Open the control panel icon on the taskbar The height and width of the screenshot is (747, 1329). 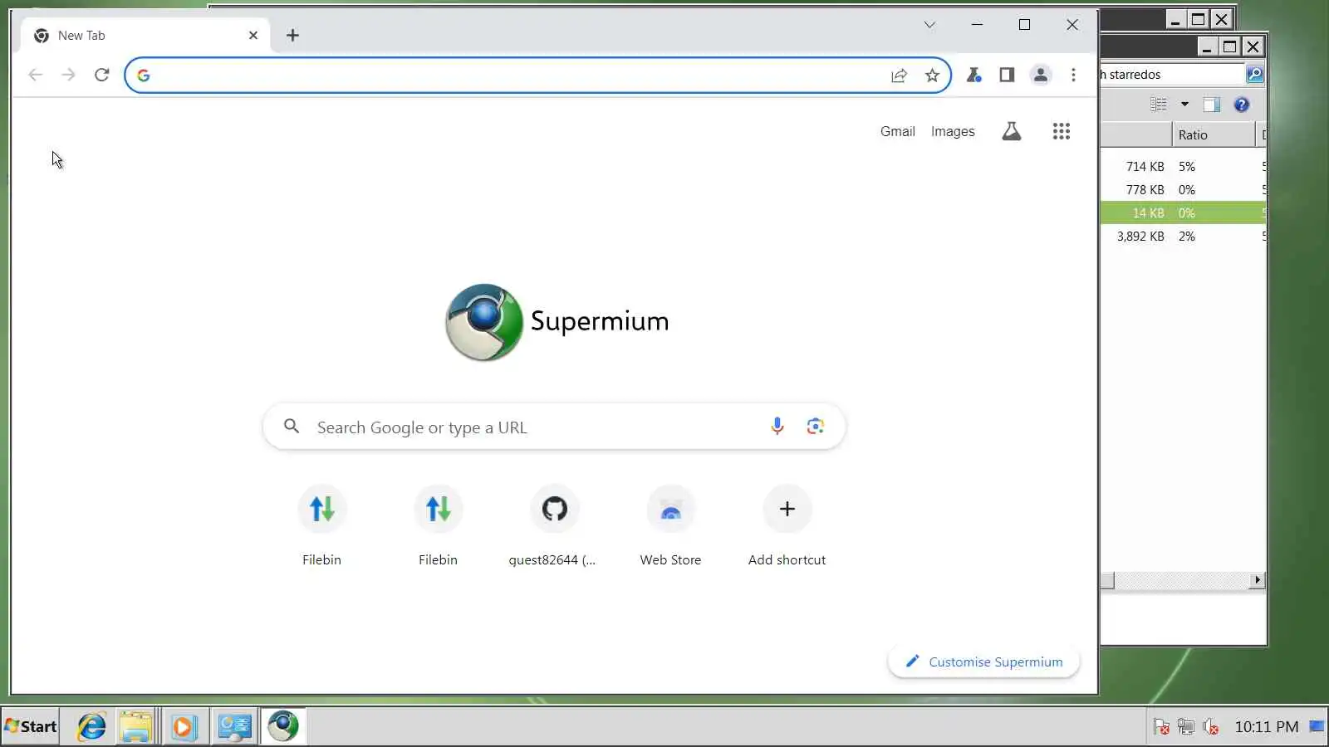[234, 726]
